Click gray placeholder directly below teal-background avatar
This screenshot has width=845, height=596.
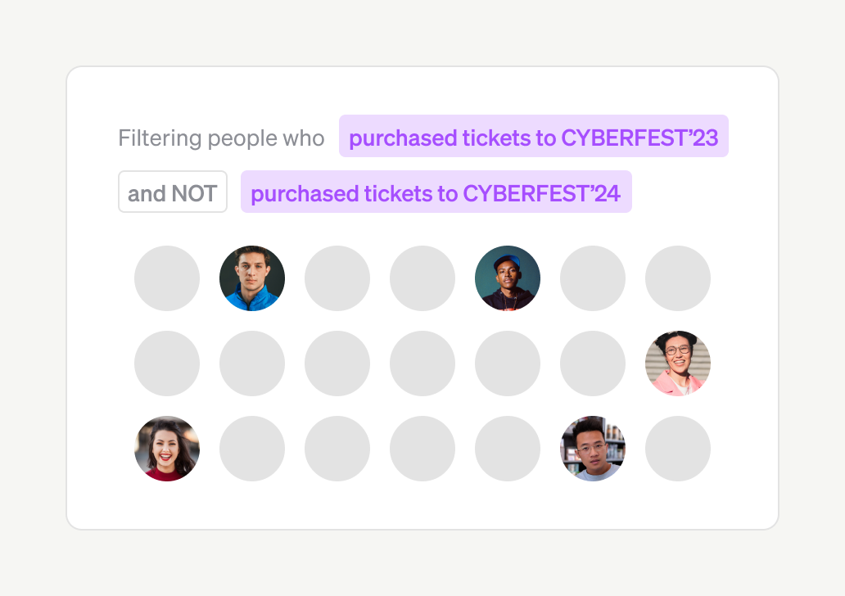point(508,363)
